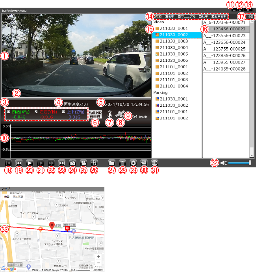Click the Google logo on map

point(9,268)
